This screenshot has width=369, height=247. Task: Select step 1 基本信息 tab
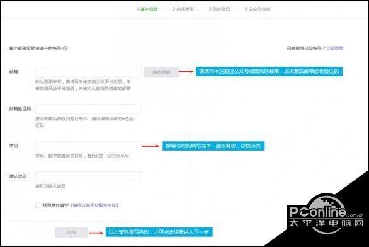(147, 9)
